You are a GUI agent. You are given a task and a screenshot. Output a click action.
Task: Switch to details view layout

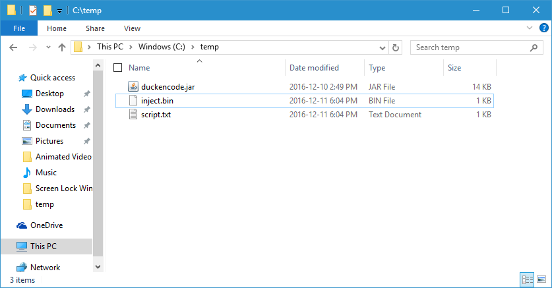(527, 279)
